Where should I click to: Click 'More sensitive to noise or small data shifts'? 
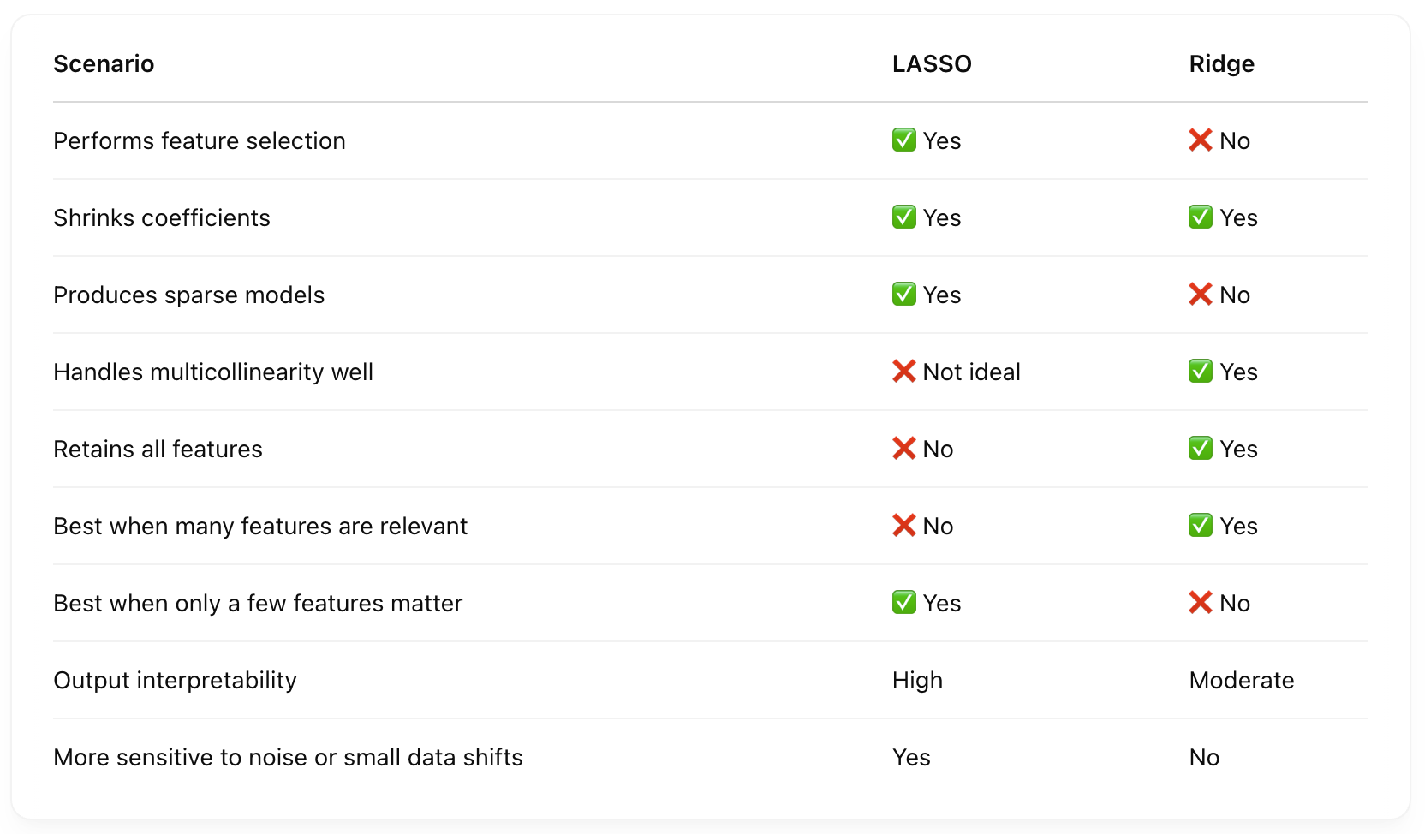288,758
